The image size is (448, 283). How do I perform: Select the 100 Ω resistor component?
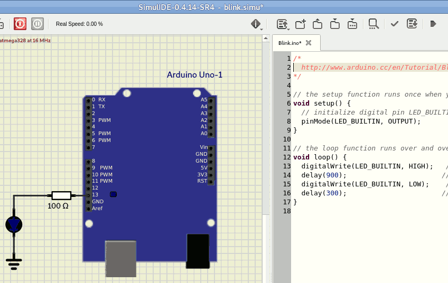click(x=61, y=195)
